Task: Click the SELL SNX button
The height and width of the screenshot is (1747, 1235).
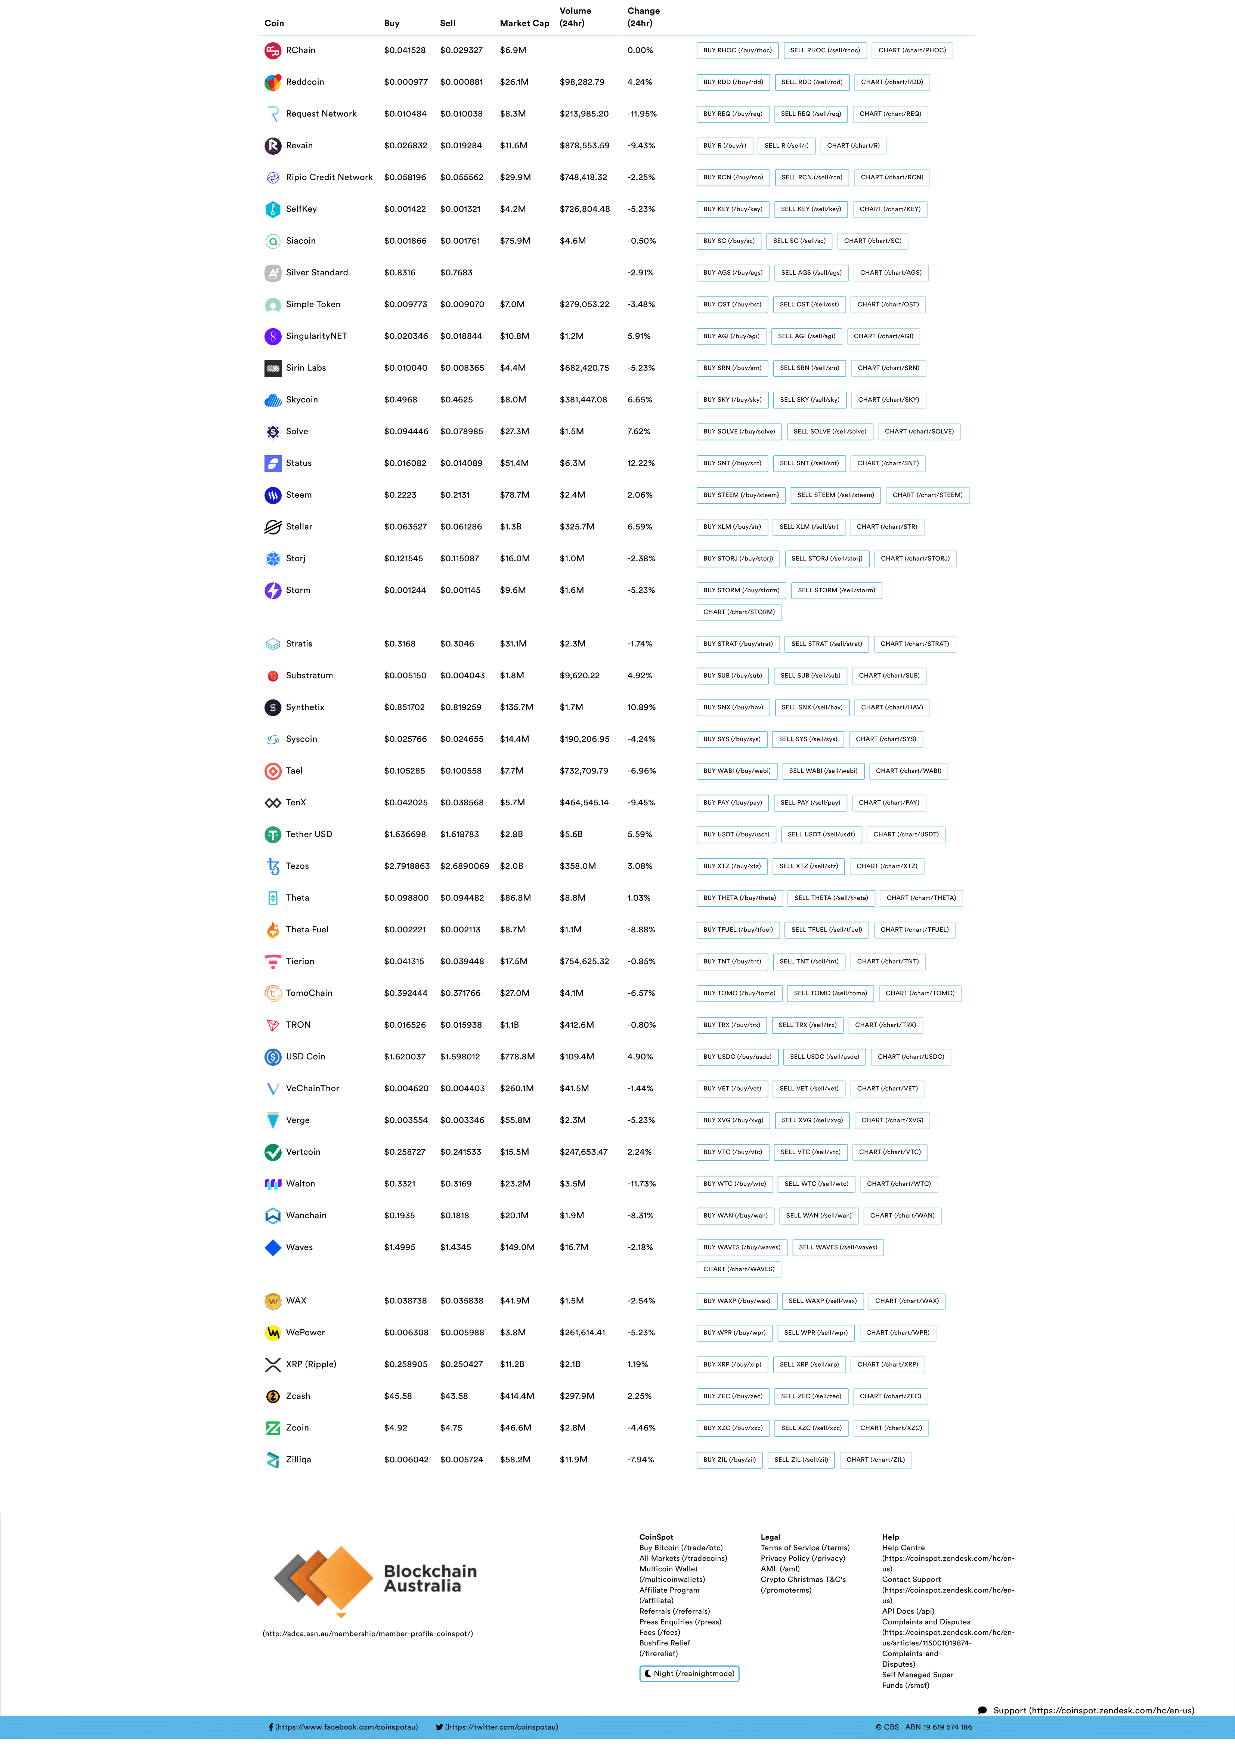Action: 811,708
